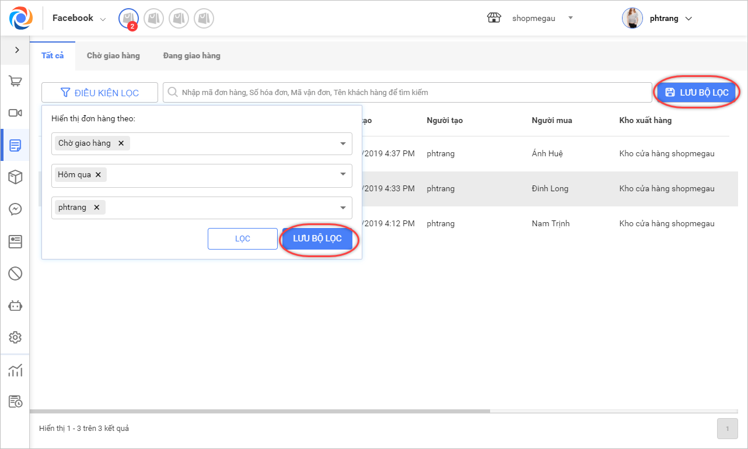Open the chatbot robot sidebar icon
748x449 pixels.
(x=15, y=305)
